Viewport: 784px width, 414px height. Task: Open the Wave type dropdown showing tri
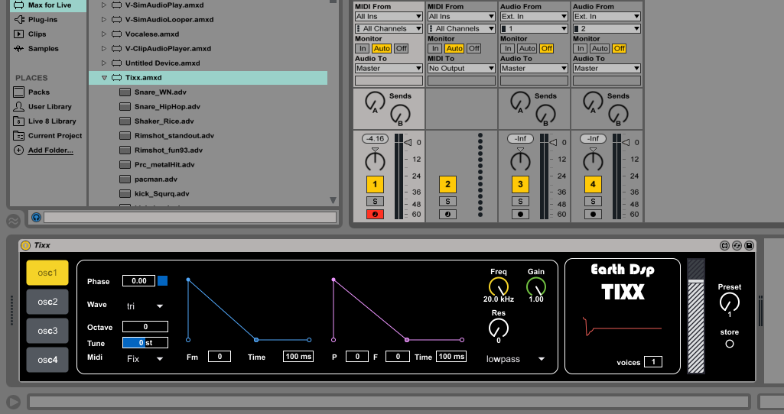pyautogui.click(x=145, y=306)
